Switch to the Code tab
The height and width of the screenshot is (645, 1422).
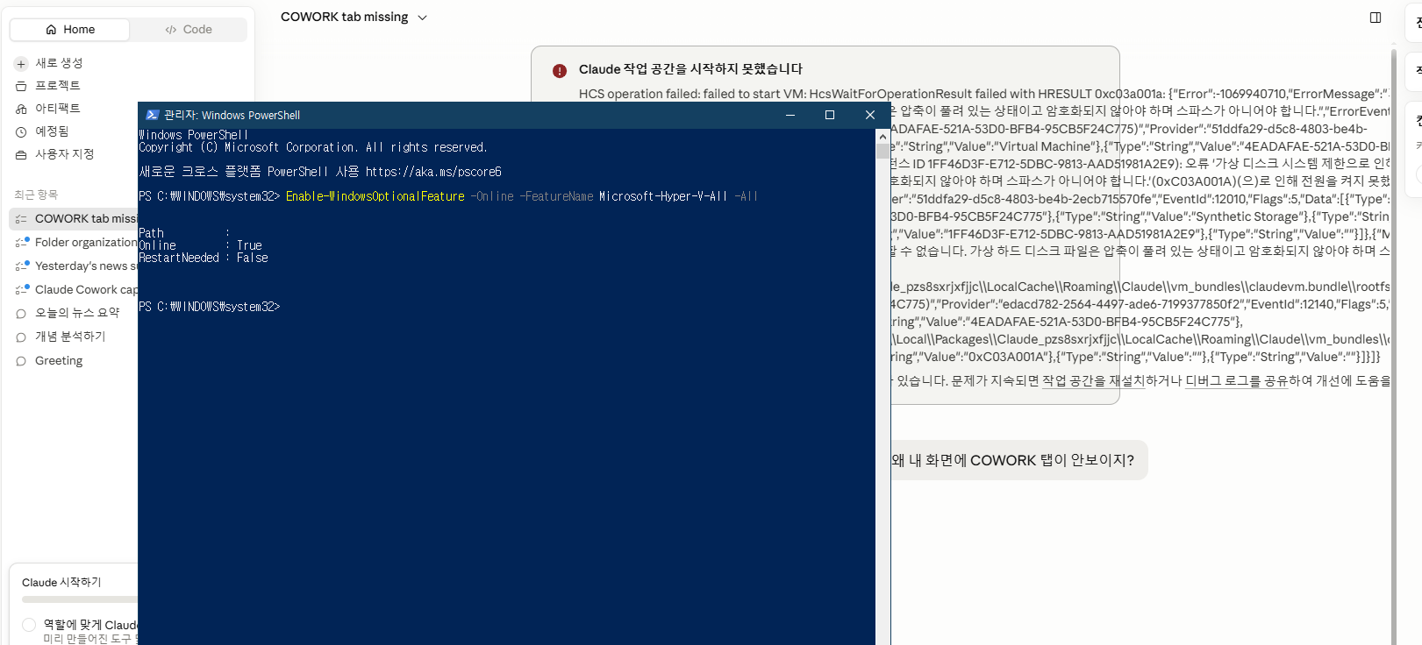click(x=189, y=30)
